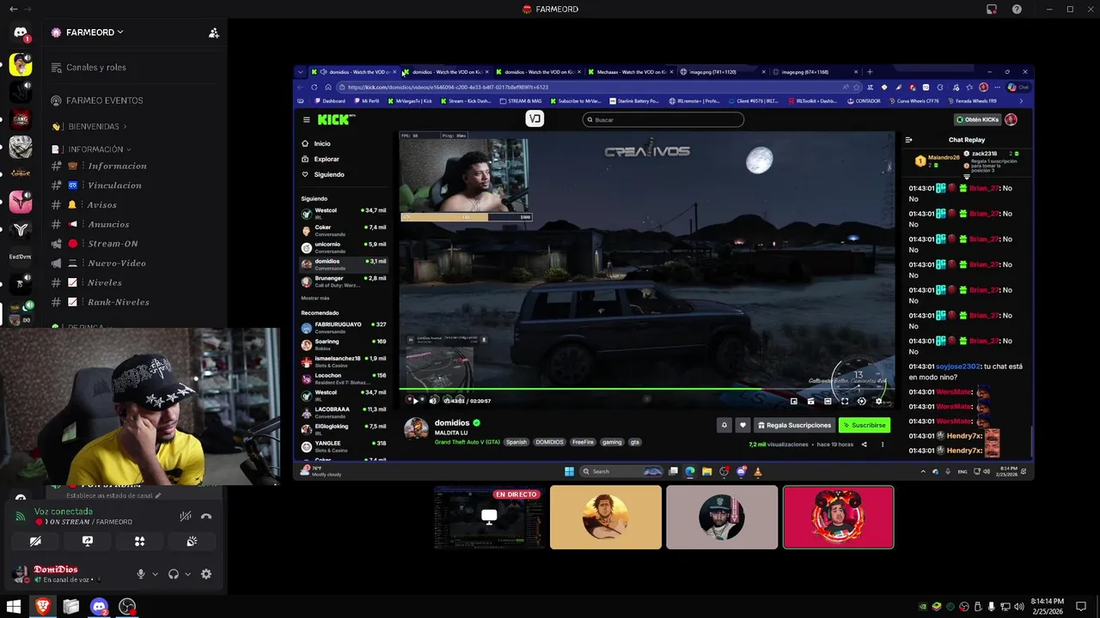
Task: Click the notification bell beside Regala Suscripciones
Action: pos(724,425)
